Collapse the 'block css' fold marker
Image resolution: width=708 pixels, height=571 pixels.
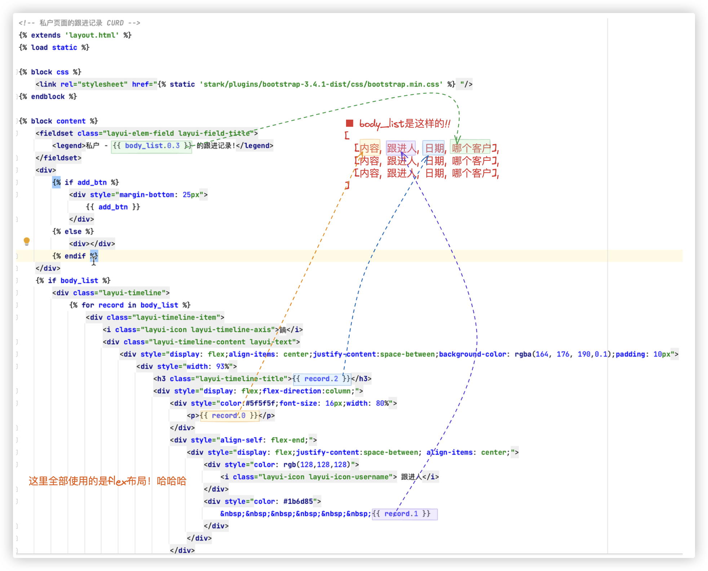[x=17, y=72]
